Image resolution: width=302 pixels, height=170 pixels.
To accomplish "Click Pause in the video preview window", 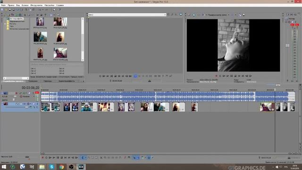I will [232, 76].
